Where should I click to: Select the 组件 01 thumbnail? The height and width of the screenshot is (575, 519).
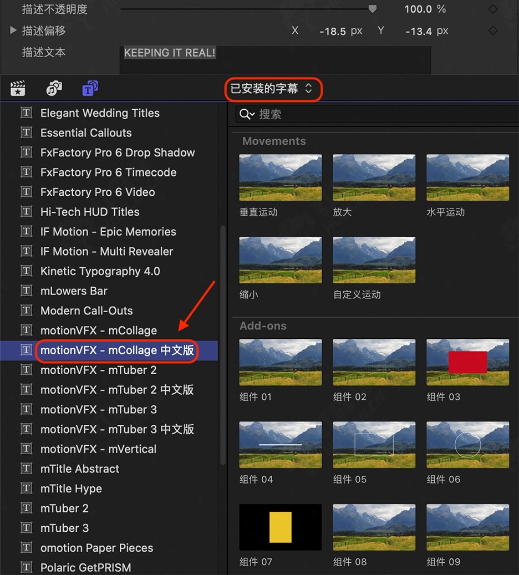point(280,362)
